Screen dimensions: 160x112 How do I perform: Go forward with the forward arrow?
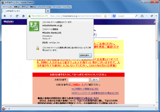[x=11, y=16]
